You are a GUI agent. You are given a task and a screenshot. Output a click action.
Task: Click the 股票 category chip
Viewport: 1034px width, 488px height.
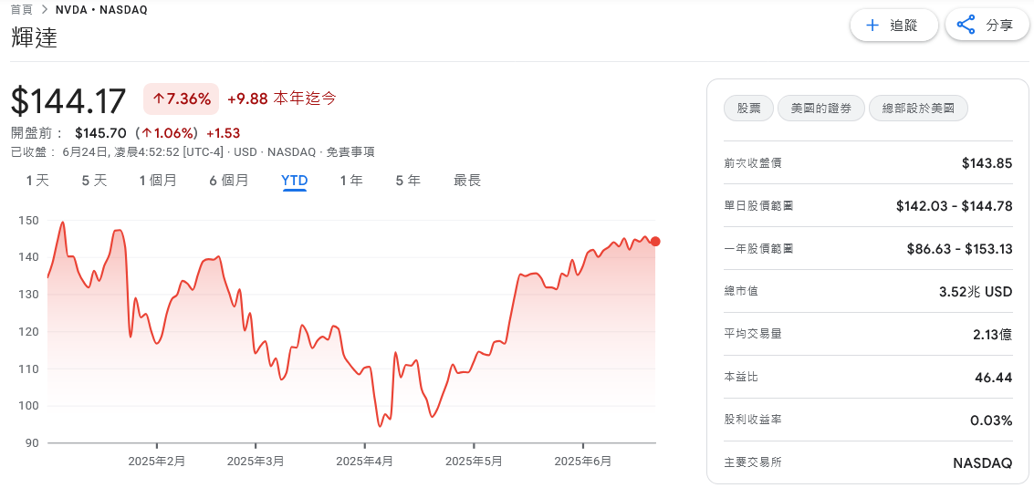(x=748, y=109)
